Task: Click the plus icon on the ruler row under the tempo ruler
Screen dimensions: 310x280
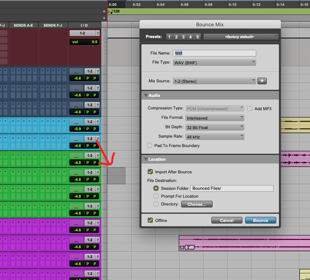Action: (104, 18)
